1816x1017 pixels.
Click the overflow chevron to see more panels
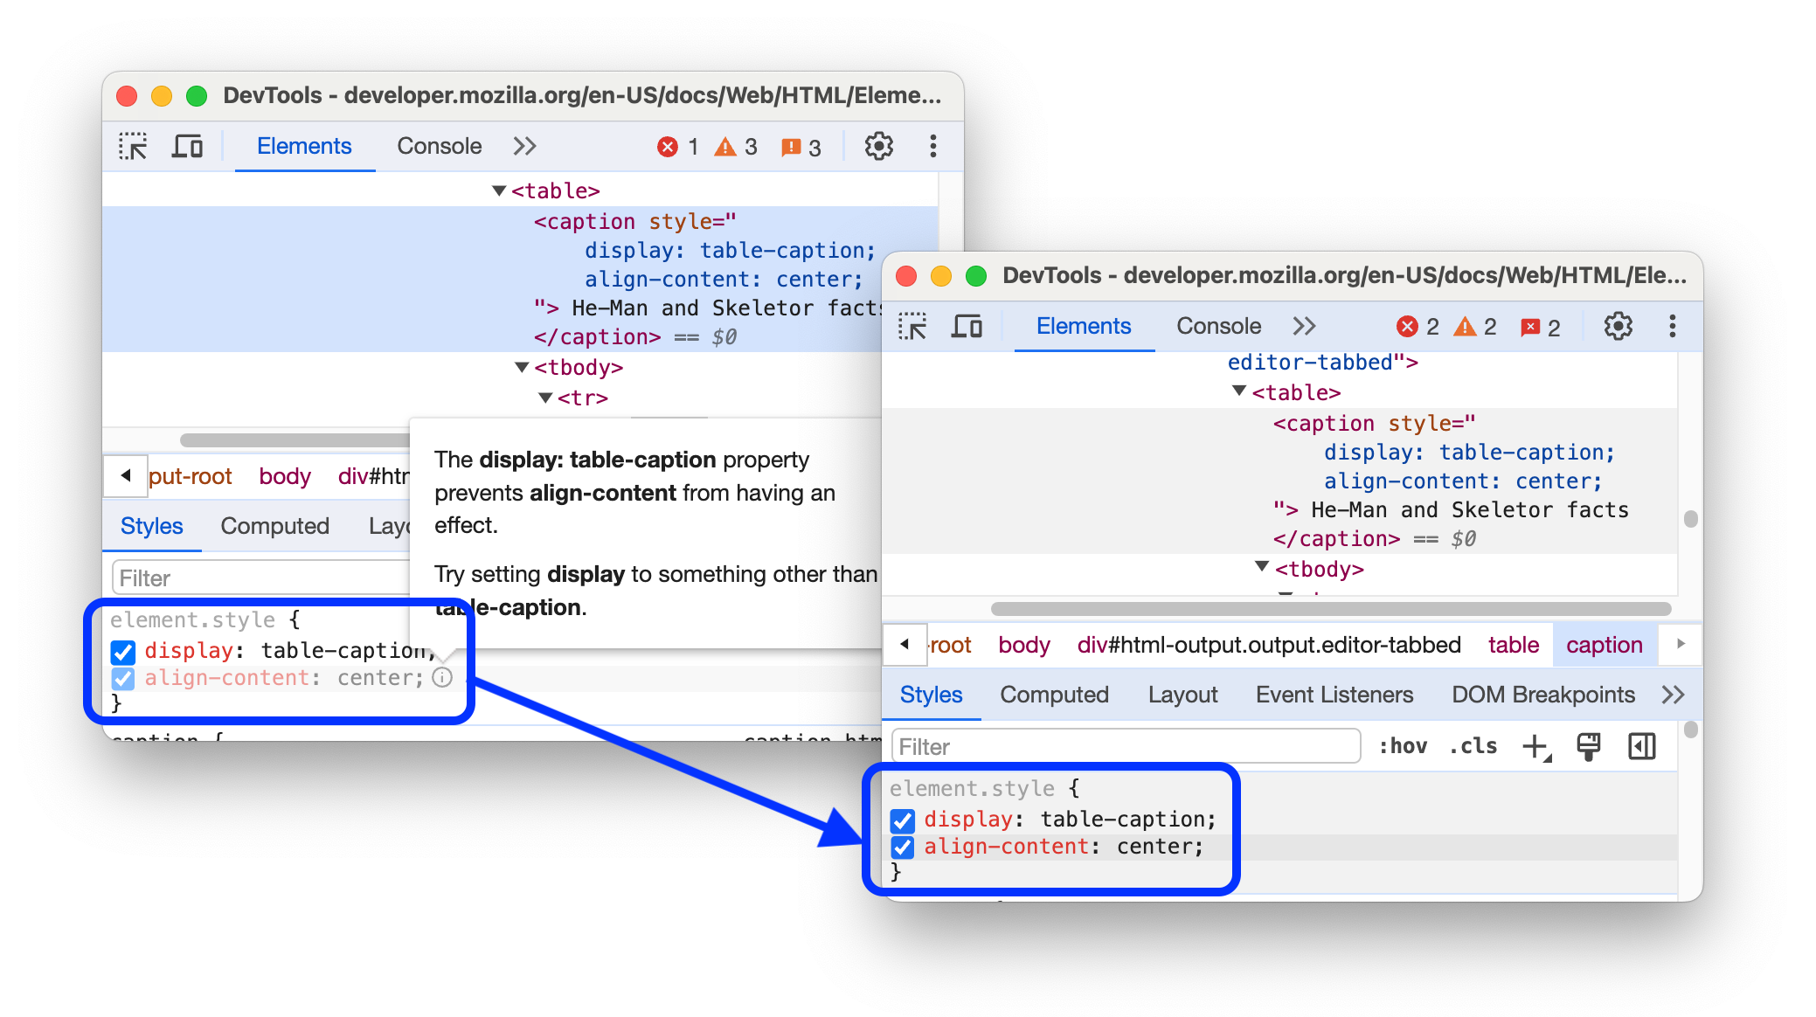tap(1673, 695)
